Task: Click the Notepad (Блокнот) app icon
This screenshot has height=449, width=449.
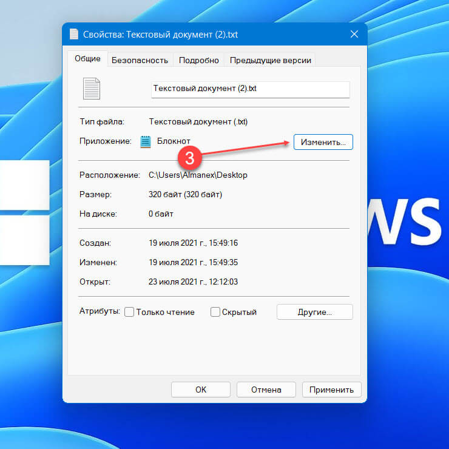Action: click(146, 142)
